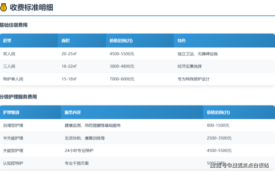Select the 护理级别 column header
The height and width of the screenshot is (171, 275).
[x=11, y=113]
